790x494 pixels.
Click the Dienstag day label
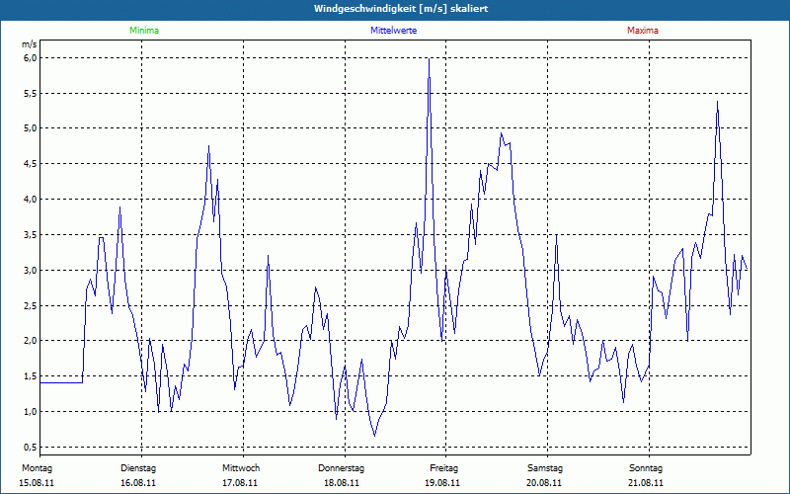[138, 468]
